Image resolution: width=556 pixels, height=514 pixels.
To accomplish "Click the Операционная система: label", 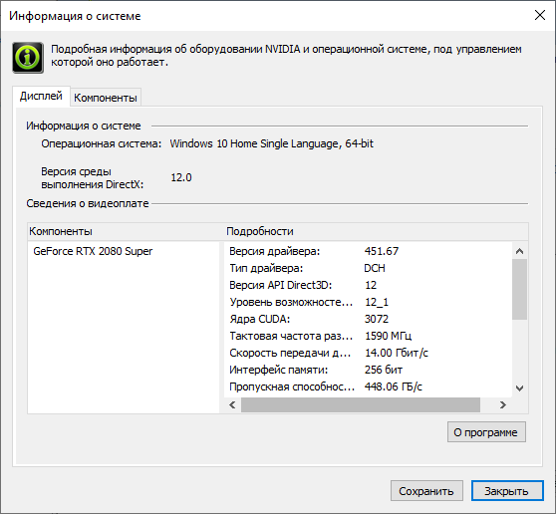I will [x=101, y=143].
